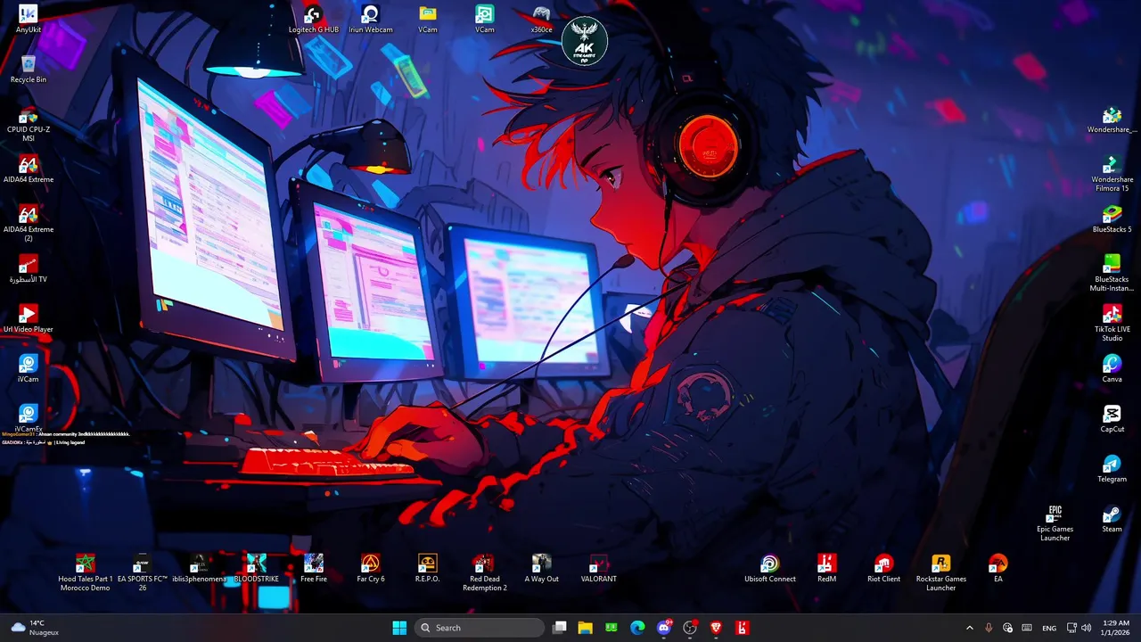The image size is (1141, 642).
Task: Select the iVCam desktop shortcut
Action: [29, 368]
